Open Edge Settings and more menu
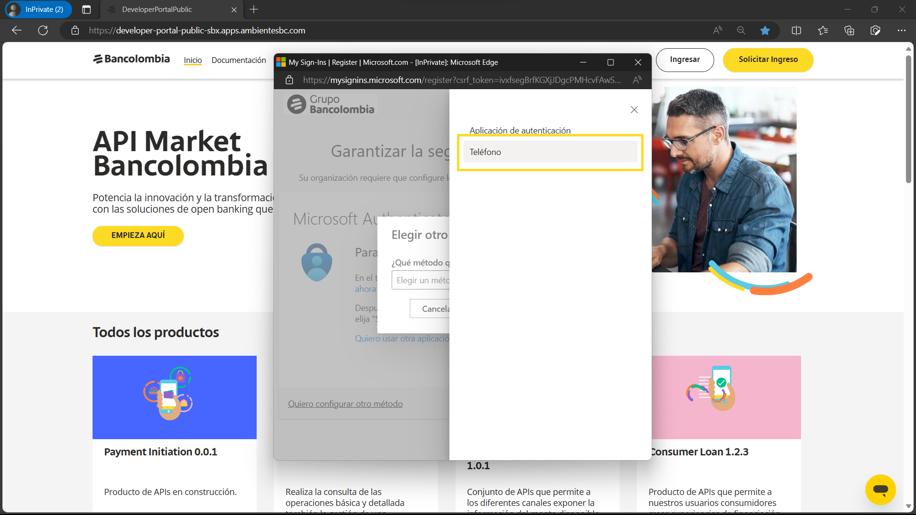916x515 pixels. pos(902,30)
